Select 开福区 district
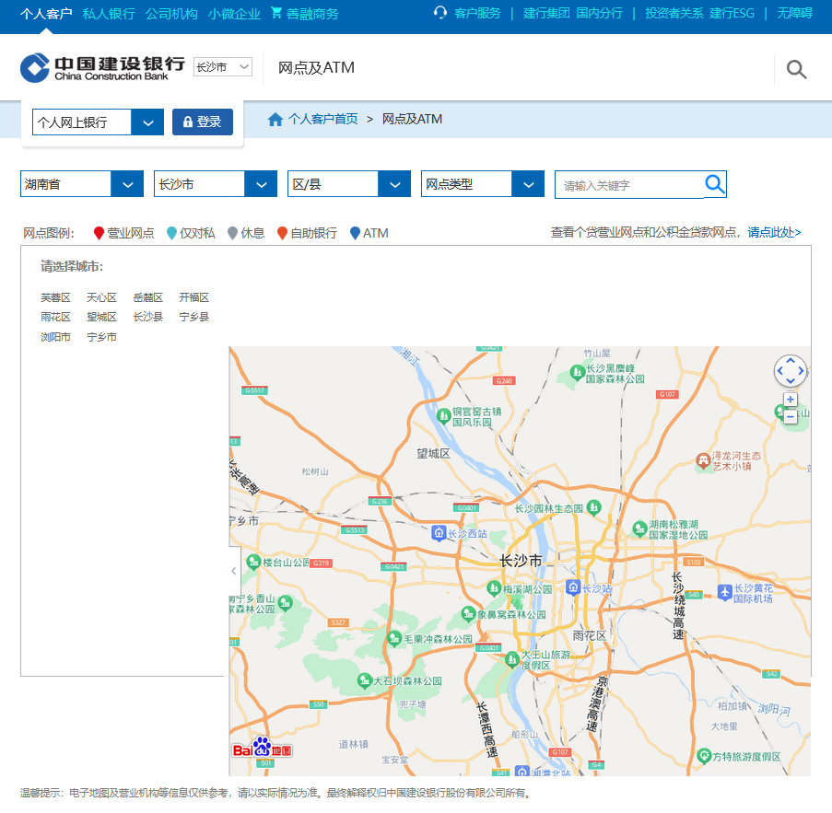 pyautogui.click(x=194, y=297)
